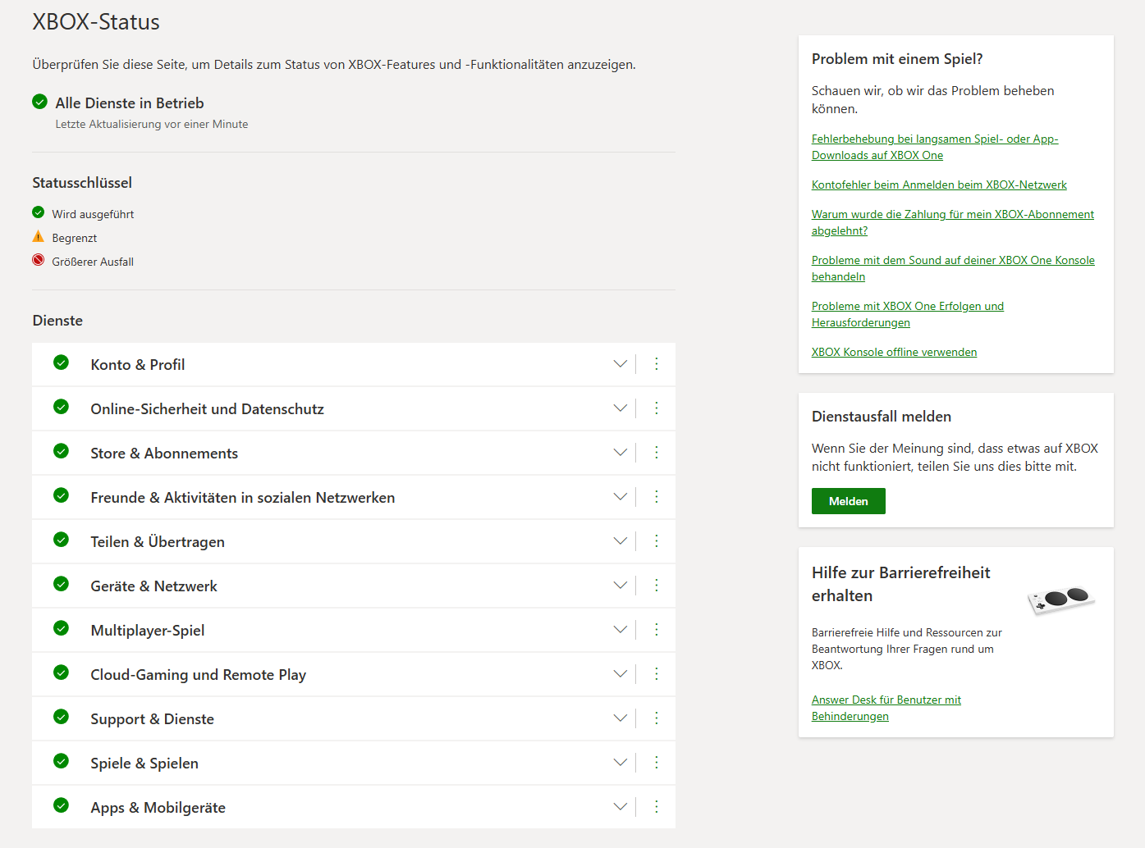Click the Dienstausfall melden heading
This screenshot has width=1145, height=848.
882,417
